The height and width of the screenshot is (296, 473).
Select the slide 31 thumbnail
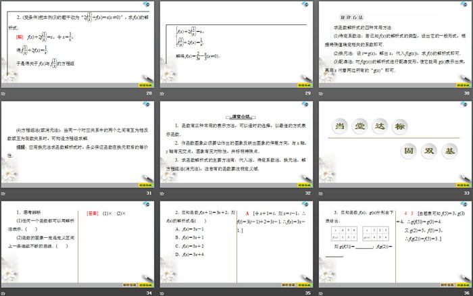coord(78,145)
